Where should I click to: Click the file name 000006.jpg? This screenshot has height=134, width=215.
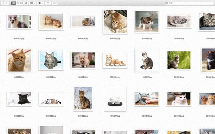pos(147,39)
